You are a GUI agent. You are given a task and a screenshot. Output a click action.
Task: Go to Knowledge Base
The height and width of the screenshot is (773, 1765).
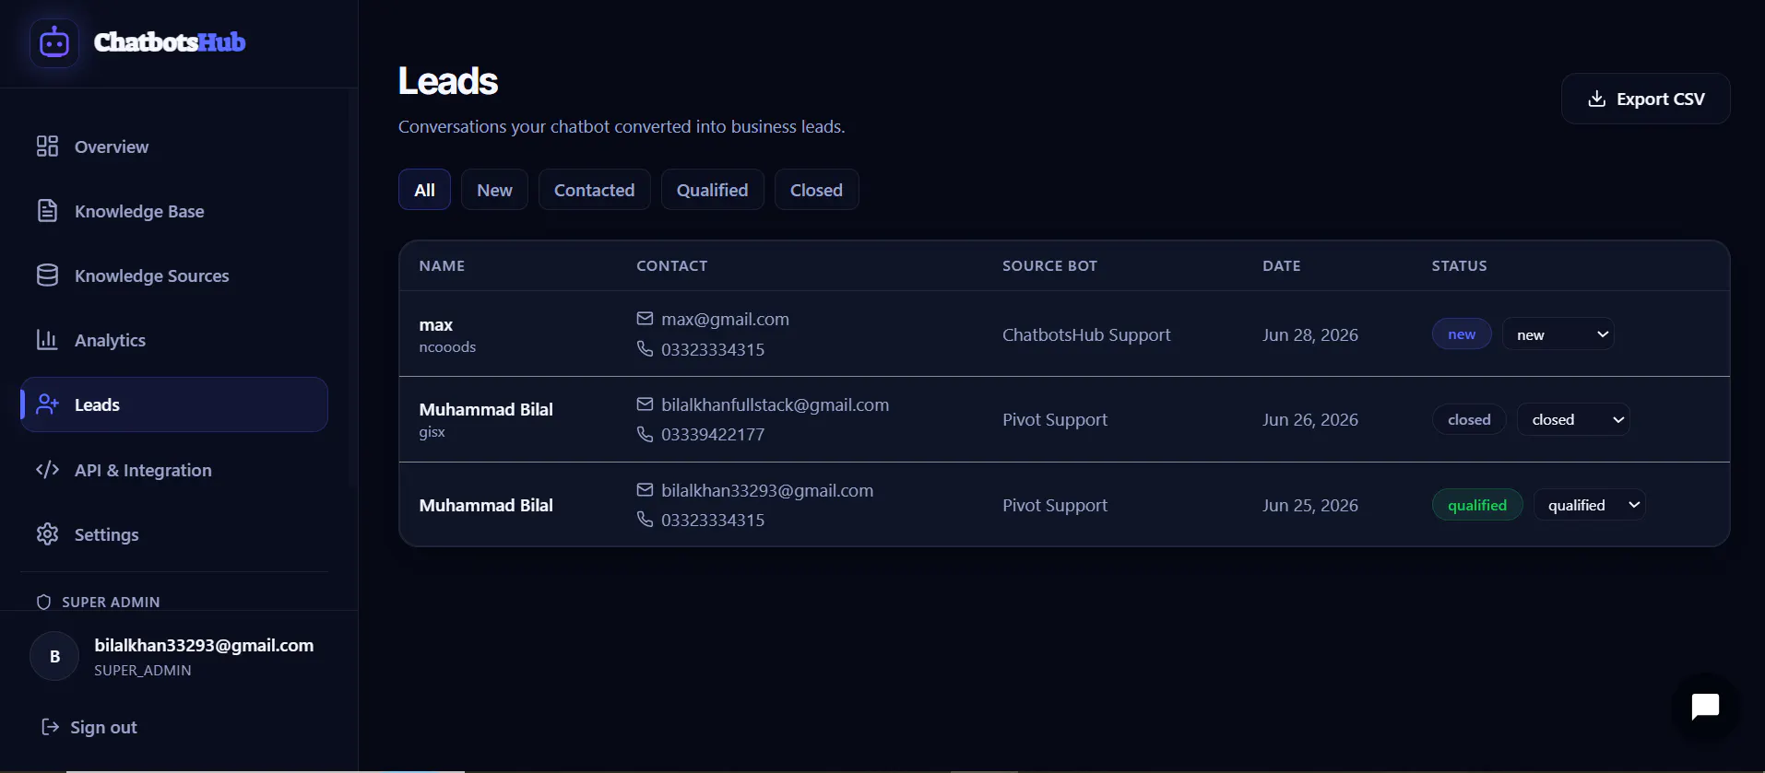click(x=174, y=211)
